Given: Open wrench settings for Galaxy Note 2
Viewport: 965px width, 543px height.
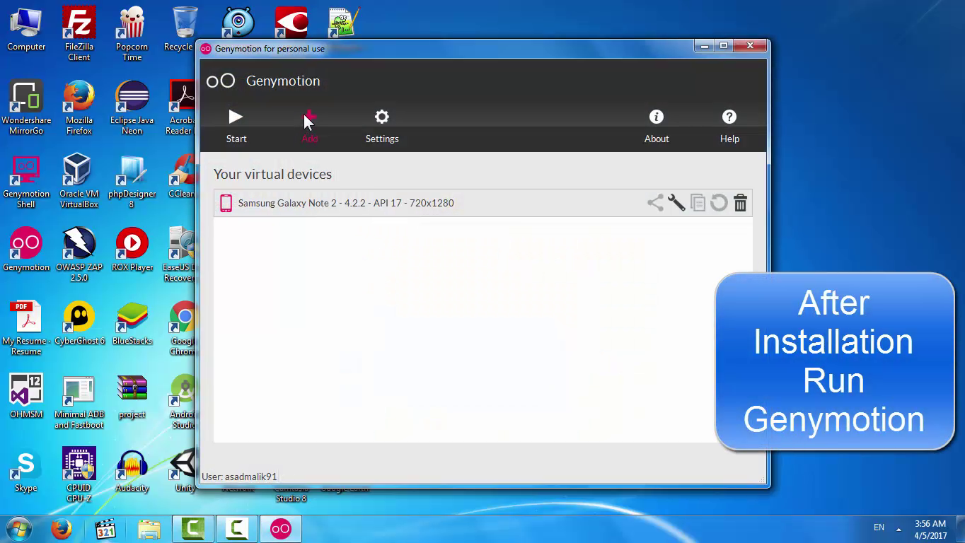Looking at the screenshot, I should pyautogui.click(x=676, y=203).
